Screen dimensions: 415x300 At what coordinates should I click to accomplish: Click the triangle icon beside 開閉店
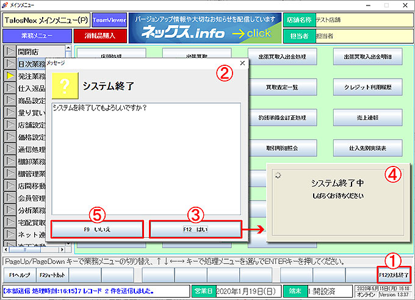(10, 51)
